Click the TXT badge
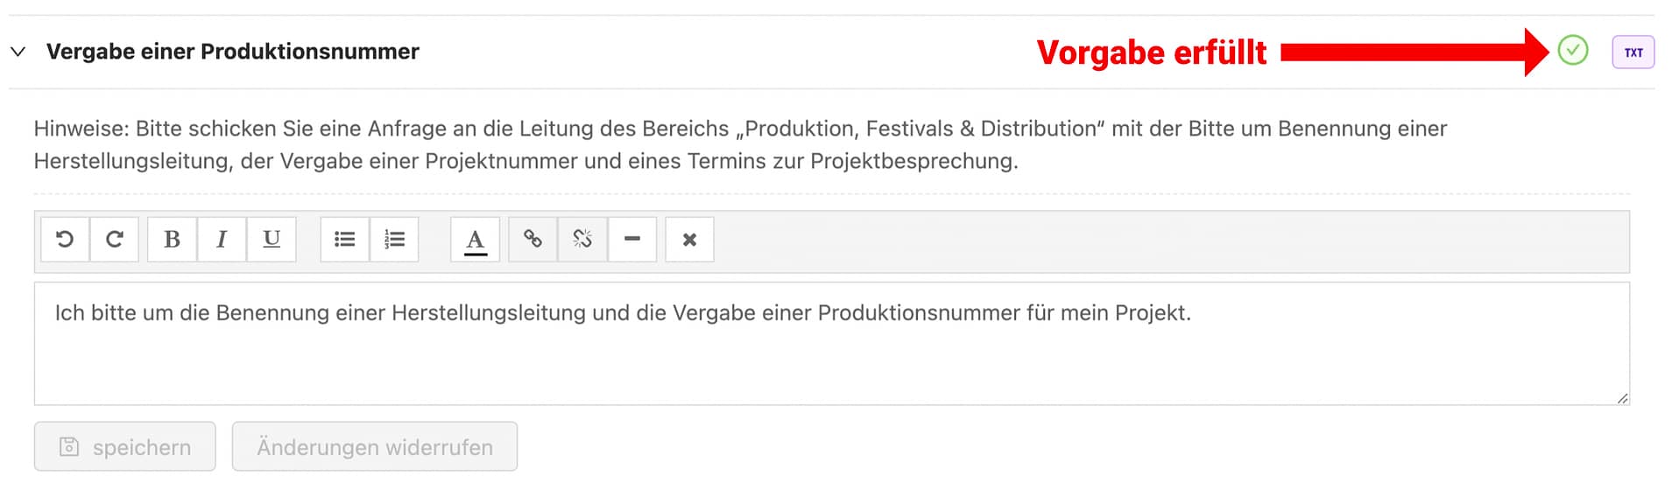This screenshot has height=490, width=1679. pyautogui.click(x=1633, y=52)
